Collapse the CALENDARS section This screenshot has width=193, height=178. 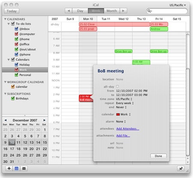pos(5,19)
